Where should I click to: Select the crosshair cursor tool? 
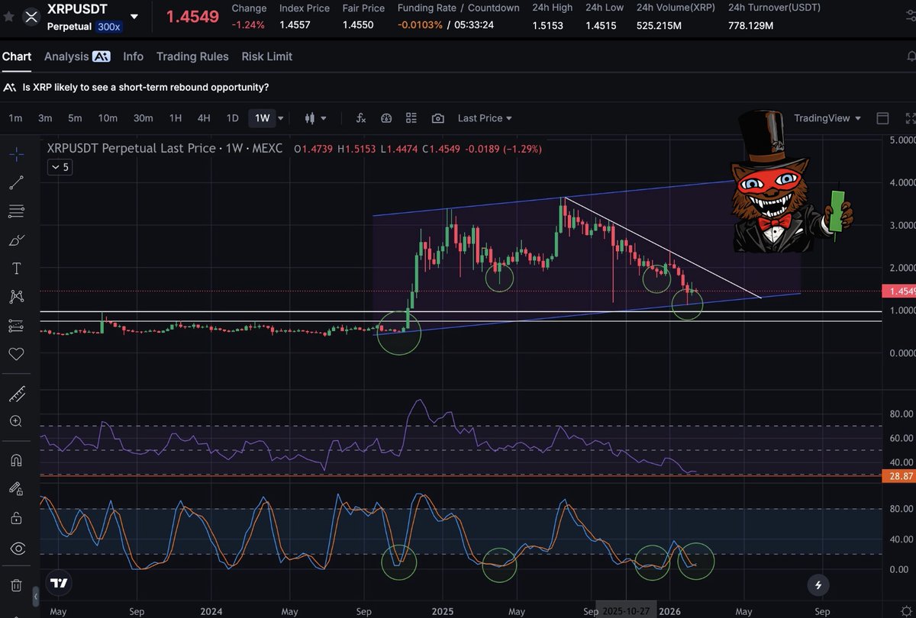pos(17,154)
